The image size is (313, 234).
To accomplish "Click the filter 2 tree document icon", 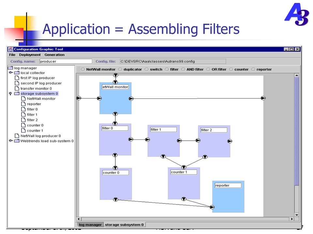I will [x=23, y=120].
